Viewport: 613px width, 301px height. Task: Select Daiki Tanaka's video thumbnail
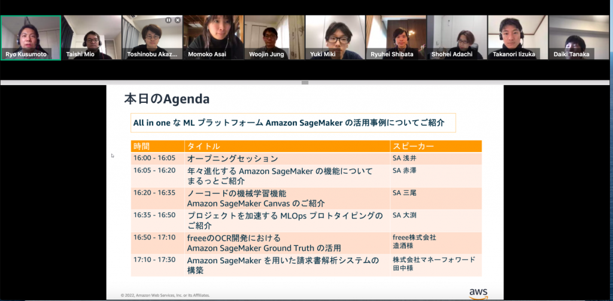click(579, 38)
